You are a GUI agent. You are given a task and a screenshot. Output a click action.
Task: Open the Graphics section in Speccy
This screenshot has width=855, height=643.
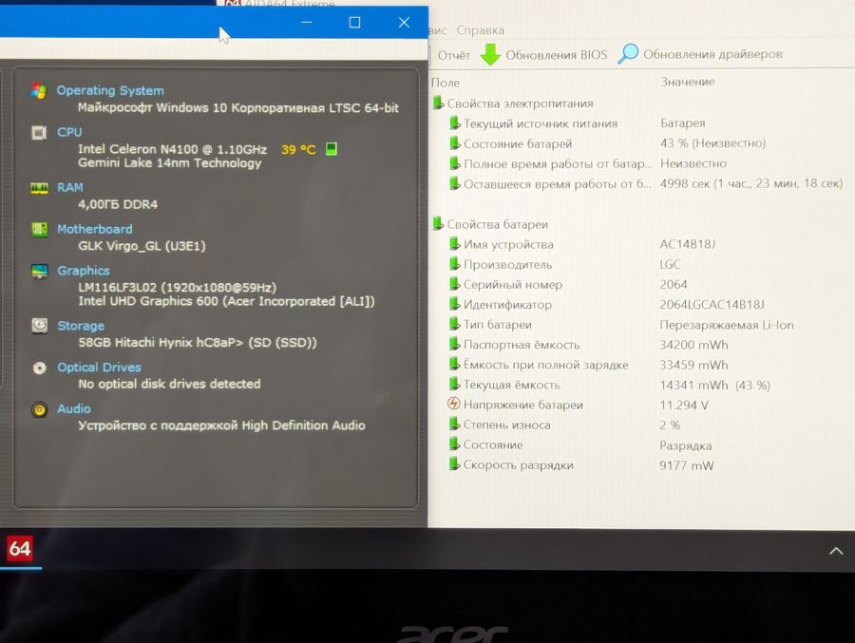point(84,271)
